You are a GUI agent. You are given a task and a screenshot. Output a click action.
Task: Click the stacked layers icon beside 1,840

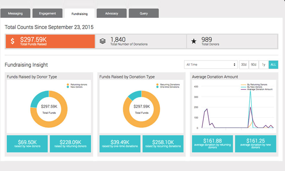pyautogui.click(x=102, y=41)
